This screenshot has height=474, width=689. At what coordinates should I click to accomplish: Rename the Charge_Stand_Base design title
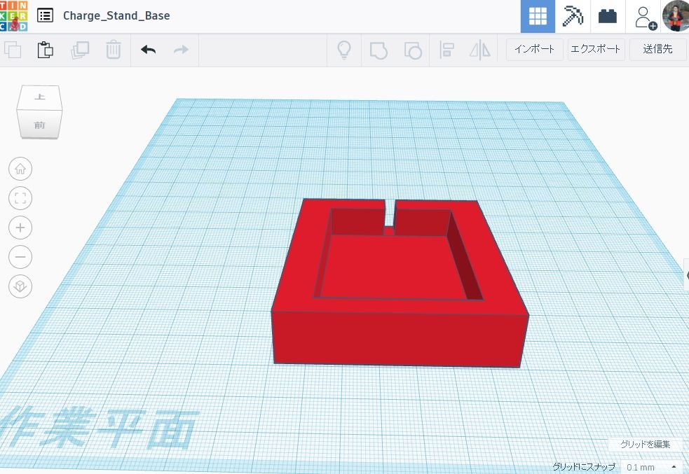coord(116,16)
